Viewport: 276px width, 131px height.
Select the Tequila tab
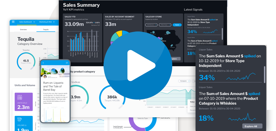coord(46,29)
